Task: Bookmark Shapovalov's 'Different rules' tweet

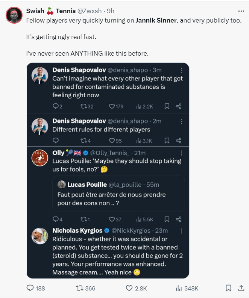Action: [x=167, y=141]
